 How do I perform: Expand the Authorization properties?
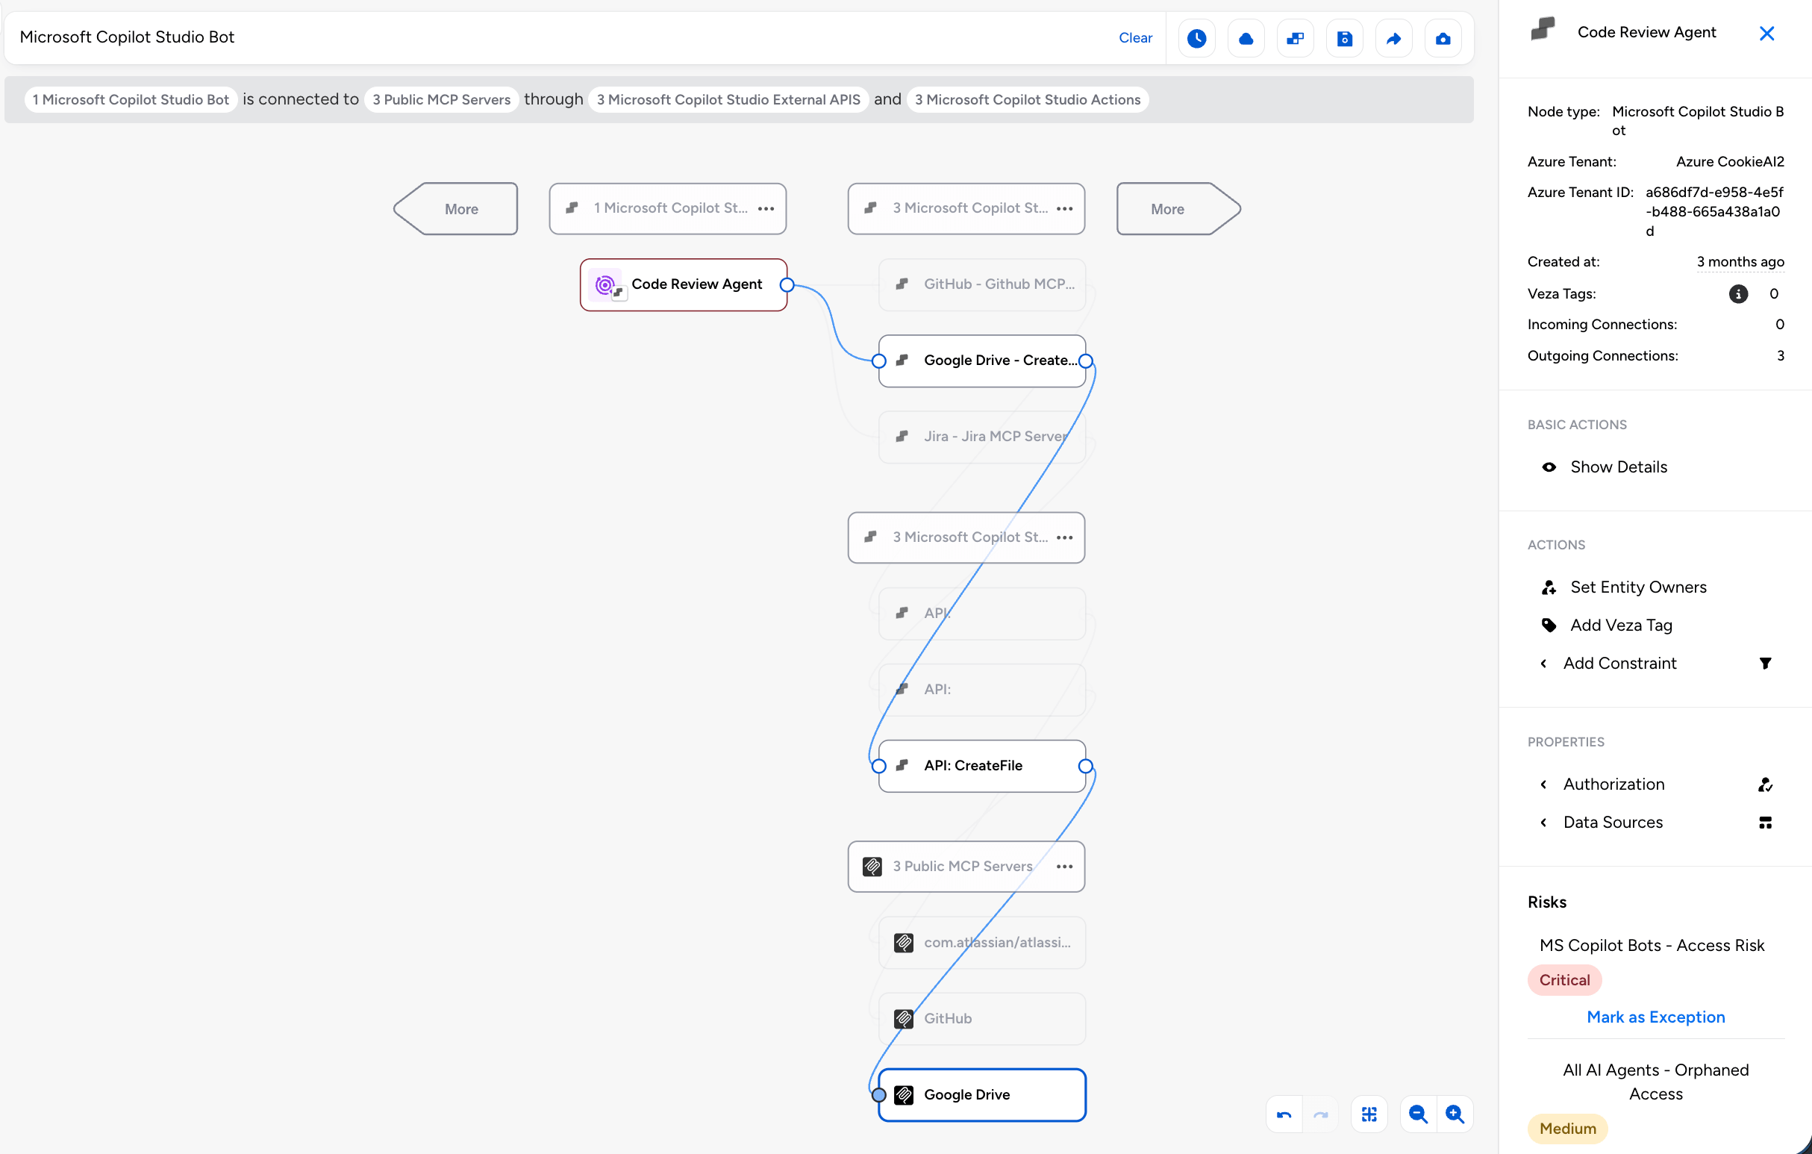tap(1613, 784)
